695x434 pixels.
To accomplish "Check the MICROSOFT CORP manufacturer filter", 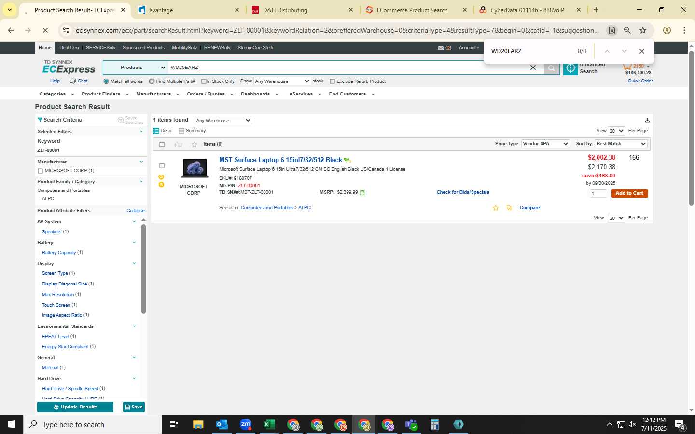I will coord(40,171).
